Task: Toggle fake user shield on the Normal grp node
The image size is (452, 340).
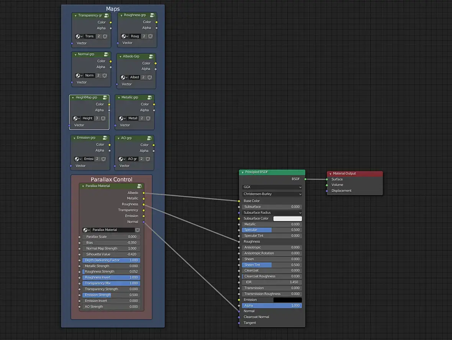Action: click(x=105, y=75)
